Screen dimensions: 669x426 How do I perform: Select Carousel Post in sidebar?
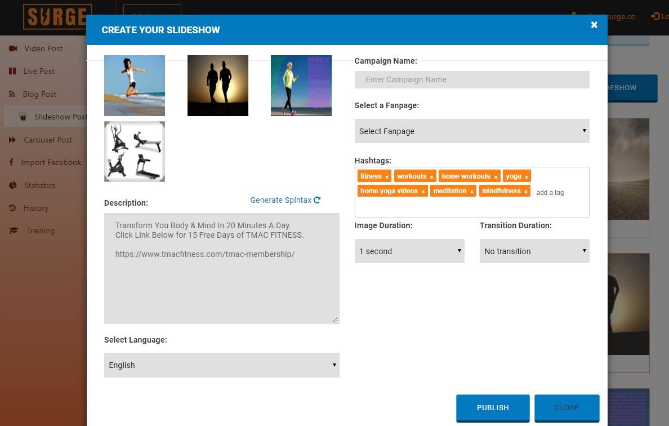pos(48,140)
